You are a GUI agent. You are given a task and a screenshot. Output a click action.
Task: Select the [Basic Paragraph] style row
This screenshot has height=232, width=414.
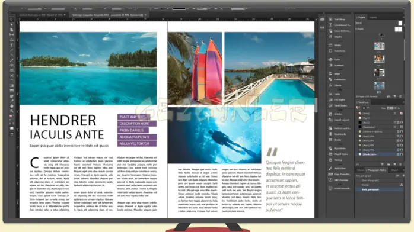(x=380, y=181)
